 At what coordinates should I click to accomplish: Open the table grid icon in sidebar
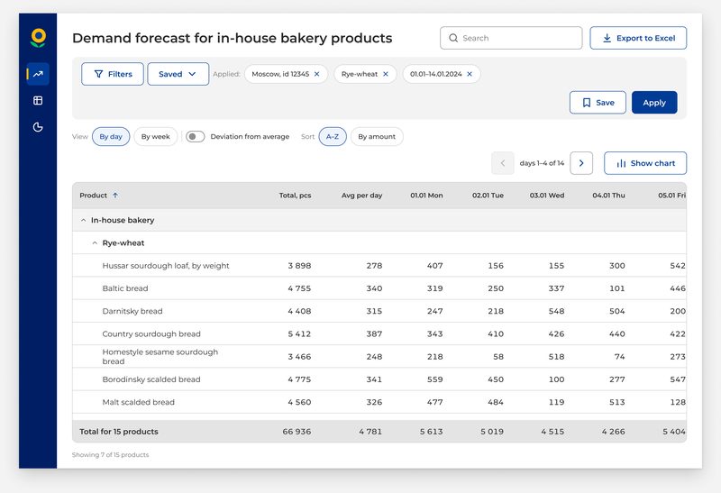(38, 101)
